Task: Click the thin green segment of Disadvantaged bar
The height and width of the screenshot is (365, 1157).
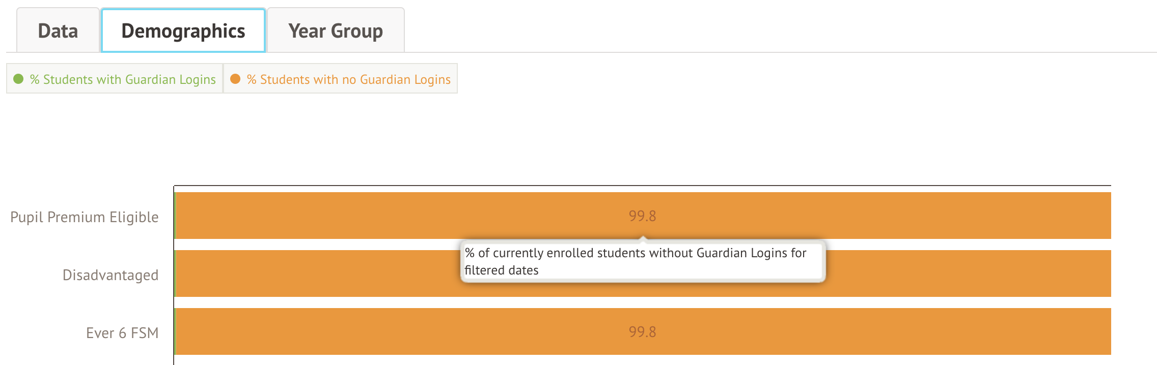Action: tap(175, 273)
